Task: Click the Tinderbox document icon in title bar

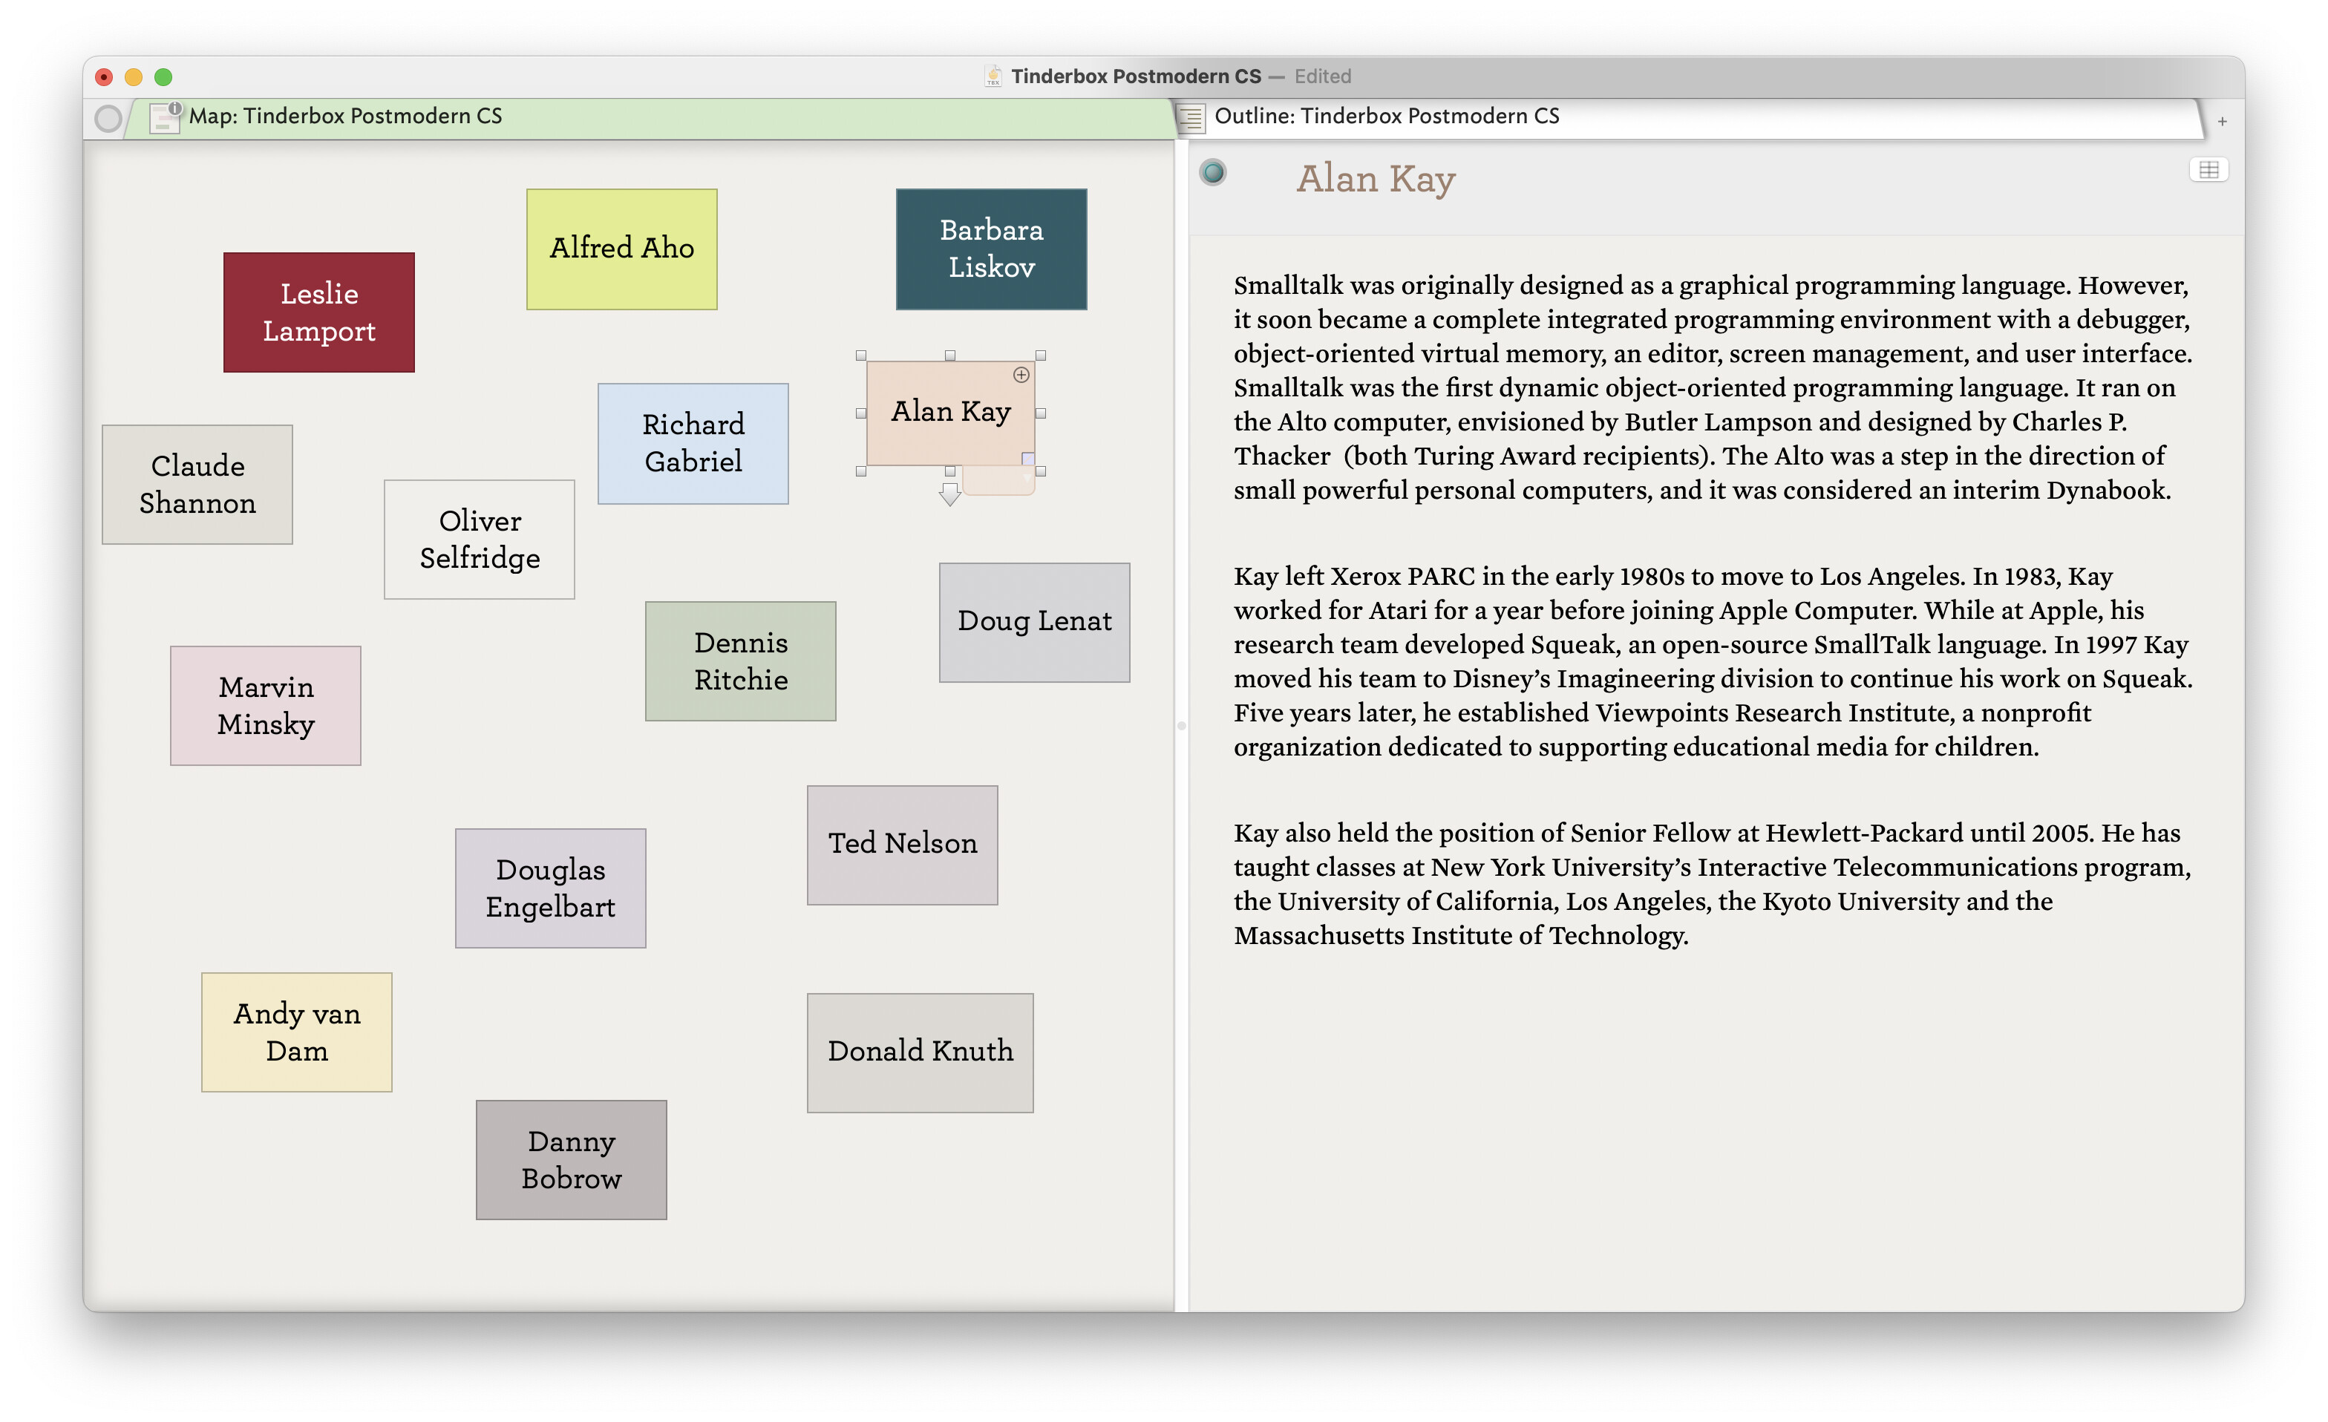Action: (x=993, y=76)
